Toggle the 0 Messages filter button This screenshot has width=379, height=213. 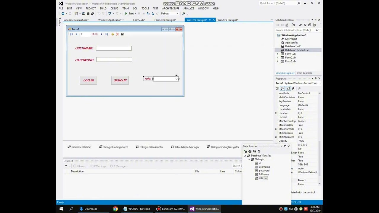coord(118,166)
